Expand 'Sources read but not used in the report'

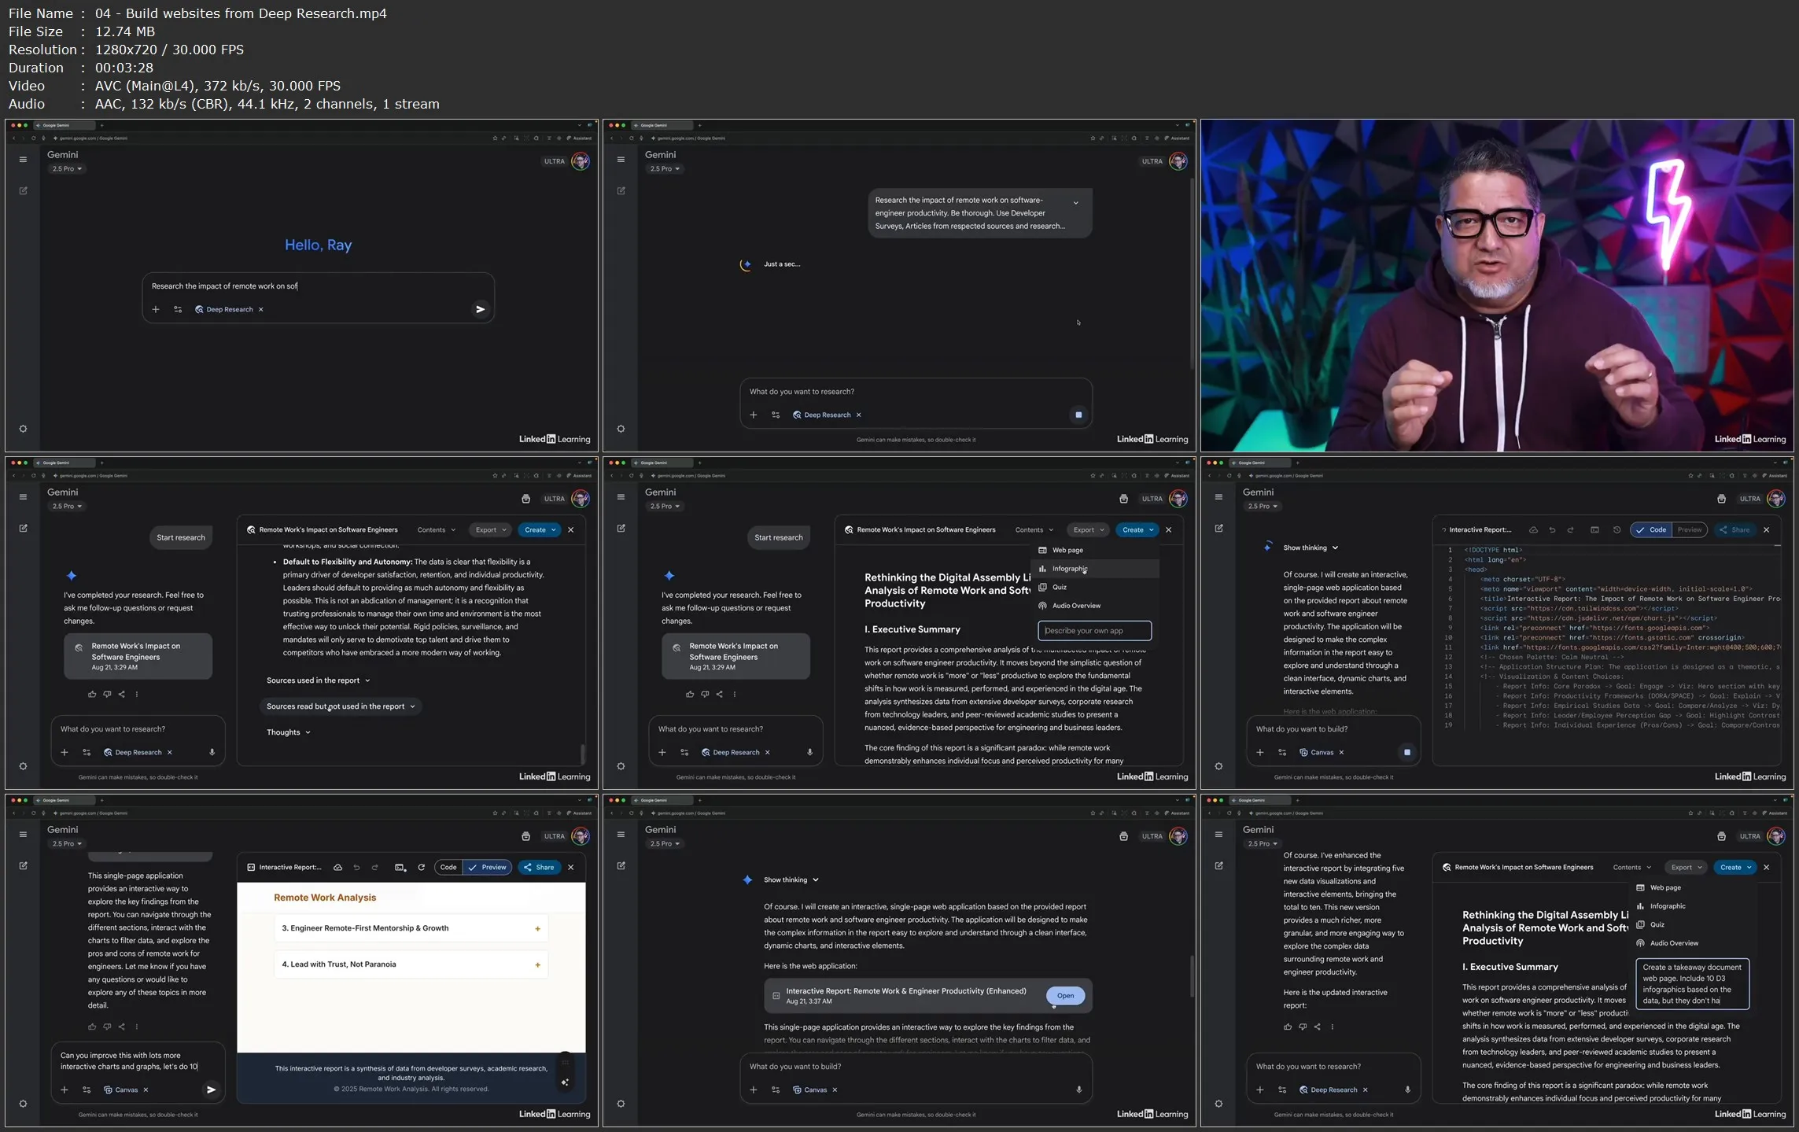[x=340, y=706]
